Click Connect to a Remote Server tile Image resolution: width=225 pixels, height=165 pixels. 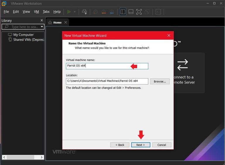pos(189,73)
